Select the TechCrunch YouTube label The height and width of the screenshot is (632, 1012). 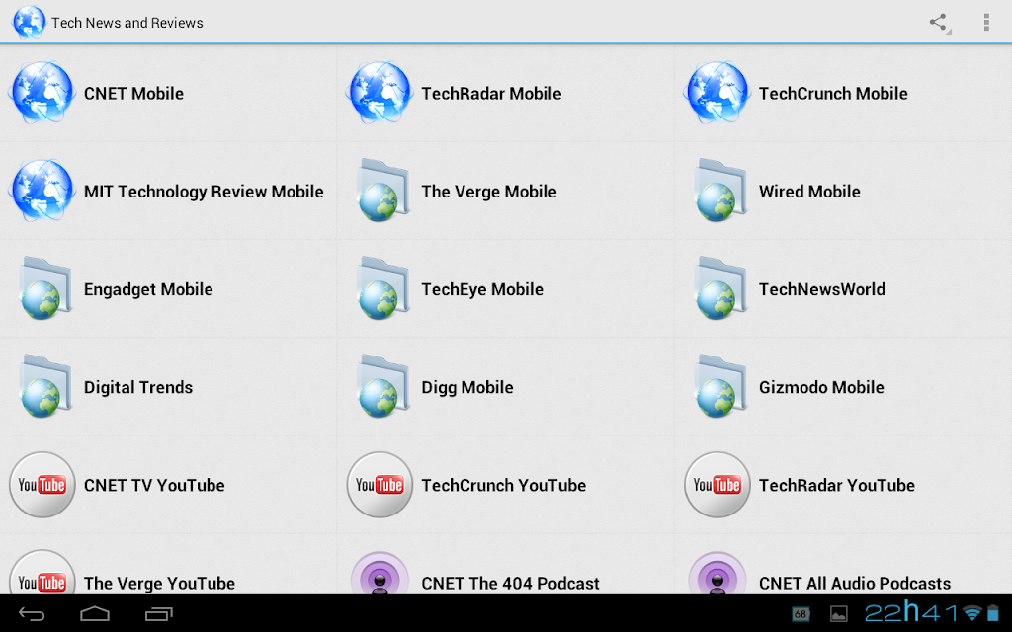point(503,486)
